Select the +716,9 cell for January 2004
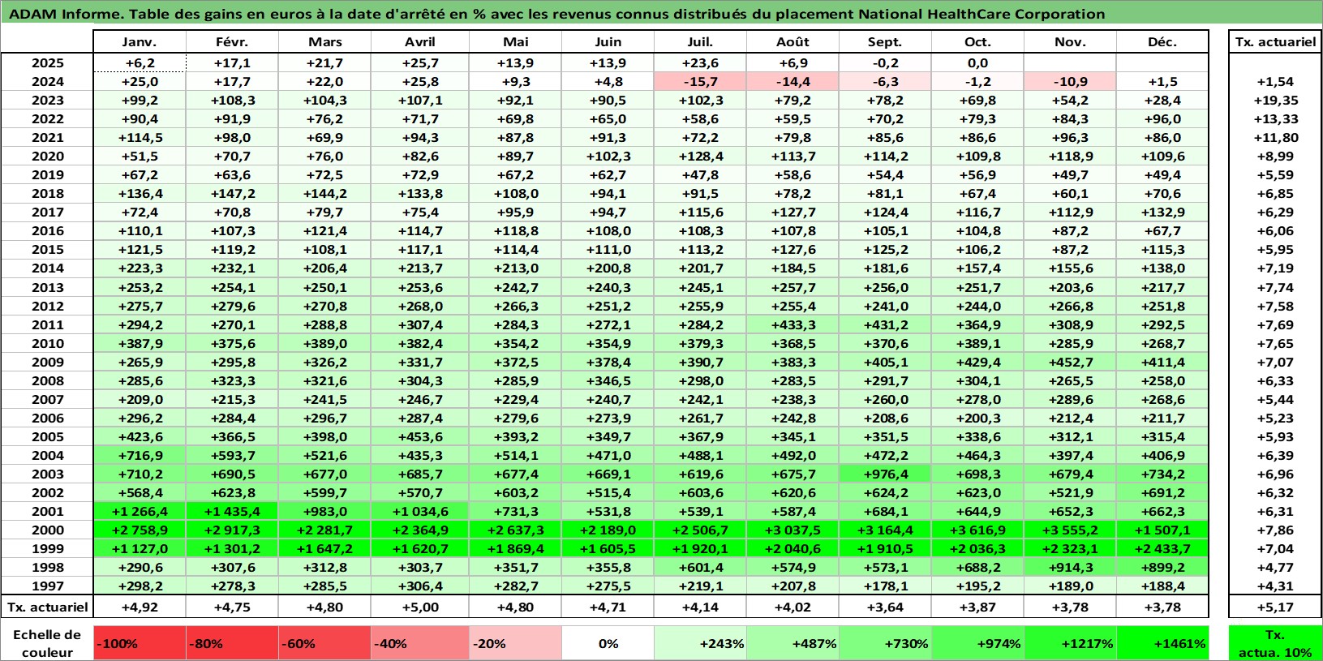 tap(140, 455)
